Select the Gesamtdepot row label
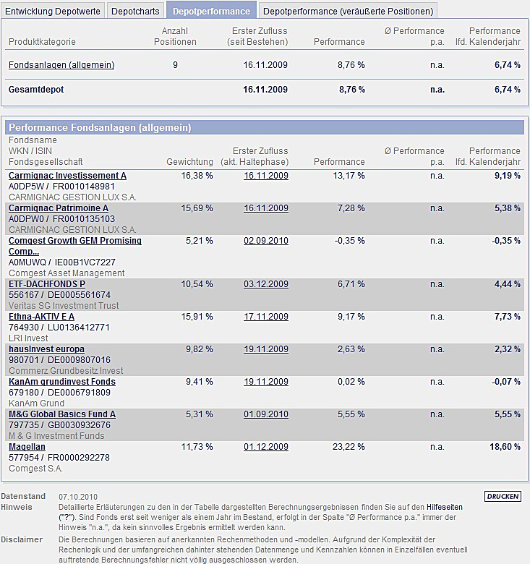The image size is (530, 564). click(36, 90)
